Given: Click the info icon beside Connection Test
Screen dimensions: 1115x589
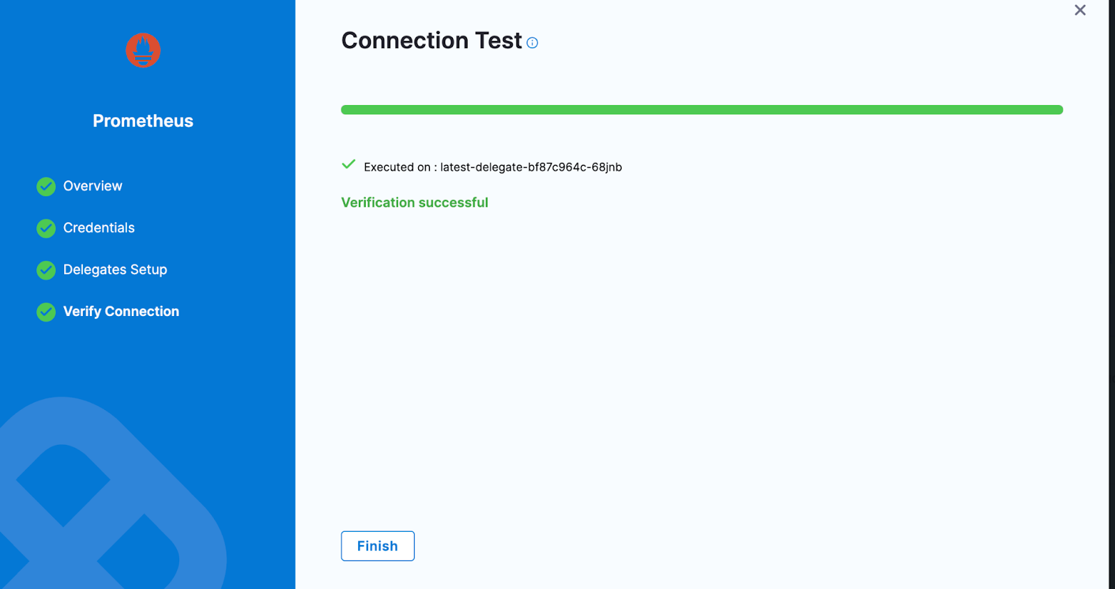Looking at the screenshot, I should point(532,43).
